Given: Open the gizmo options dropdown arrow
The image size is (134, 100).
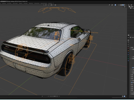Looking at the screenshot, I should point(114,5).
